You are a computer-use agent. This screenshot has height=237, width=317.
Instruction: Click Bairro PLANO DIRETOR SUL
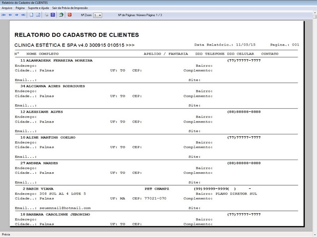tap(236, 194)
